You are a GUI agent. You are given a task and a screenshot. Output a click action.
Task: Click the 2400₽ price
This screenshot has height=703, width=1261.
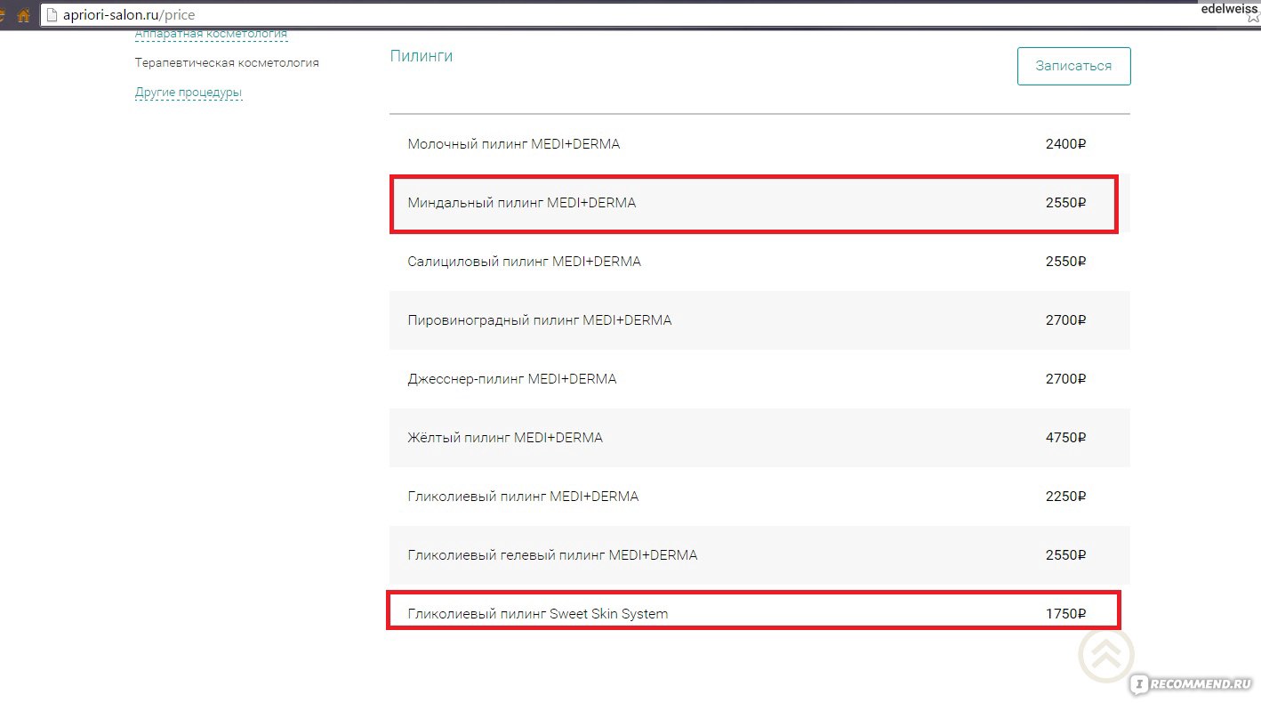coord(1066,144)
